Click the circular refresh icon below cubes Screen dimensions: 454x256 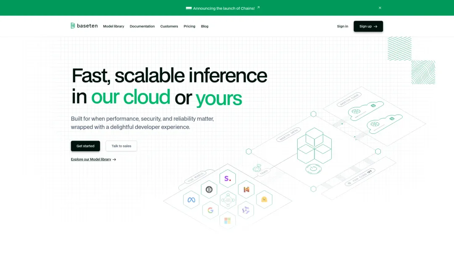[x=313, y=169]
